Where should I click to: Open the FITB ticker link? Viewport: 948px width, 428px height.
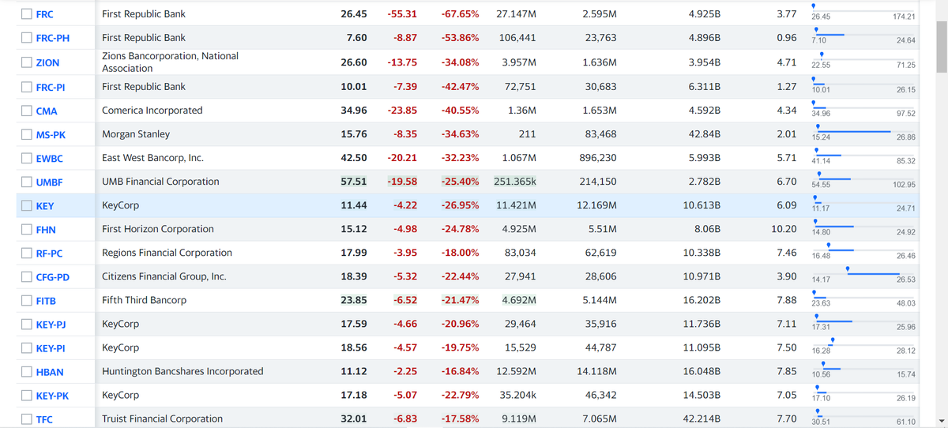[x=46, y=302]
